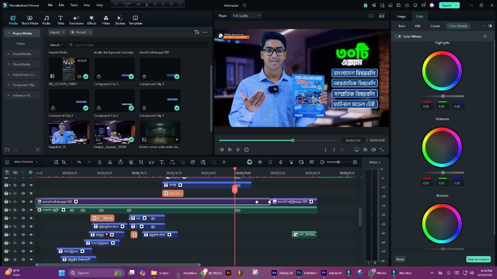This screenshot has width=497, height=279.
Task: Split clip using the scissors tool
Action: (110, 162)
